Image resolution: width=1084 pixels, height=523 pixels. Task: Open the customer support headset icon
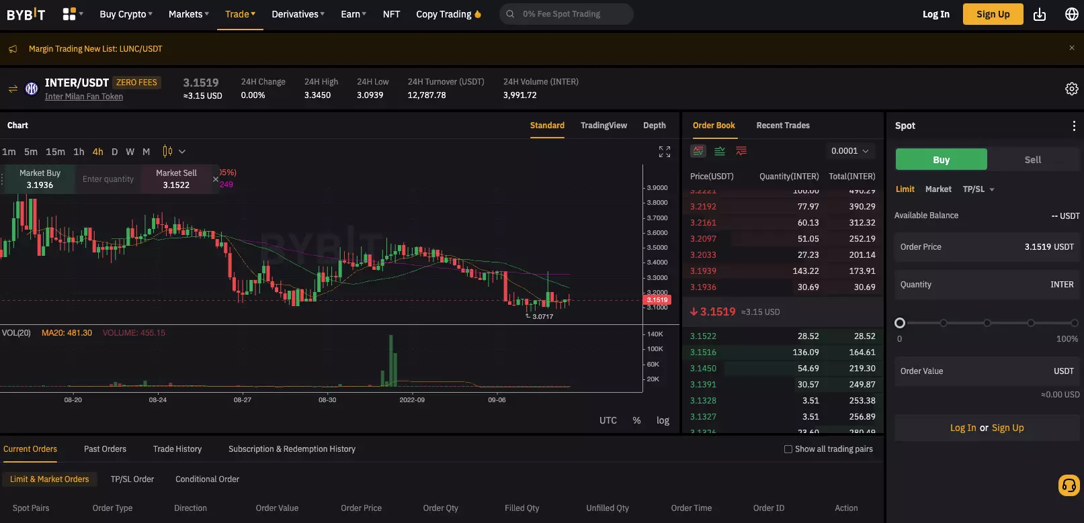click(1069, 485)
